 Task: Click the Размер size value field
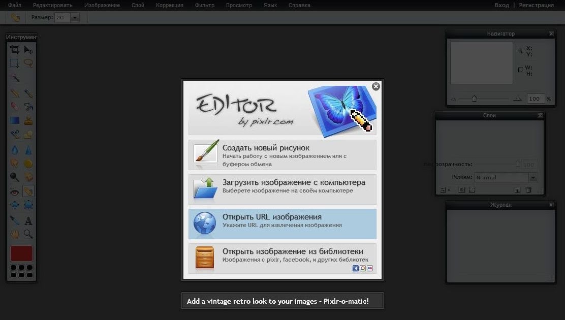click(62, 17)
